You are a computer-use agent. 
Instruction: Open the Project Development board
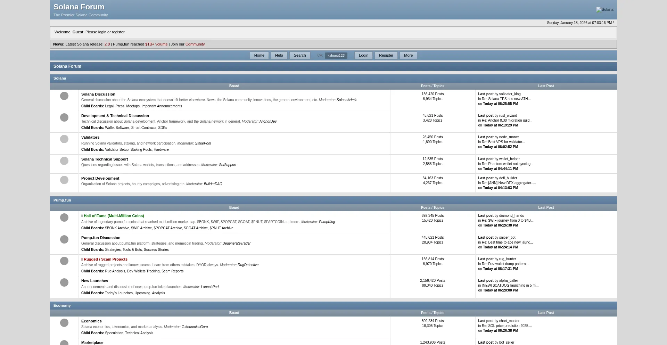(x=100, y=178)
